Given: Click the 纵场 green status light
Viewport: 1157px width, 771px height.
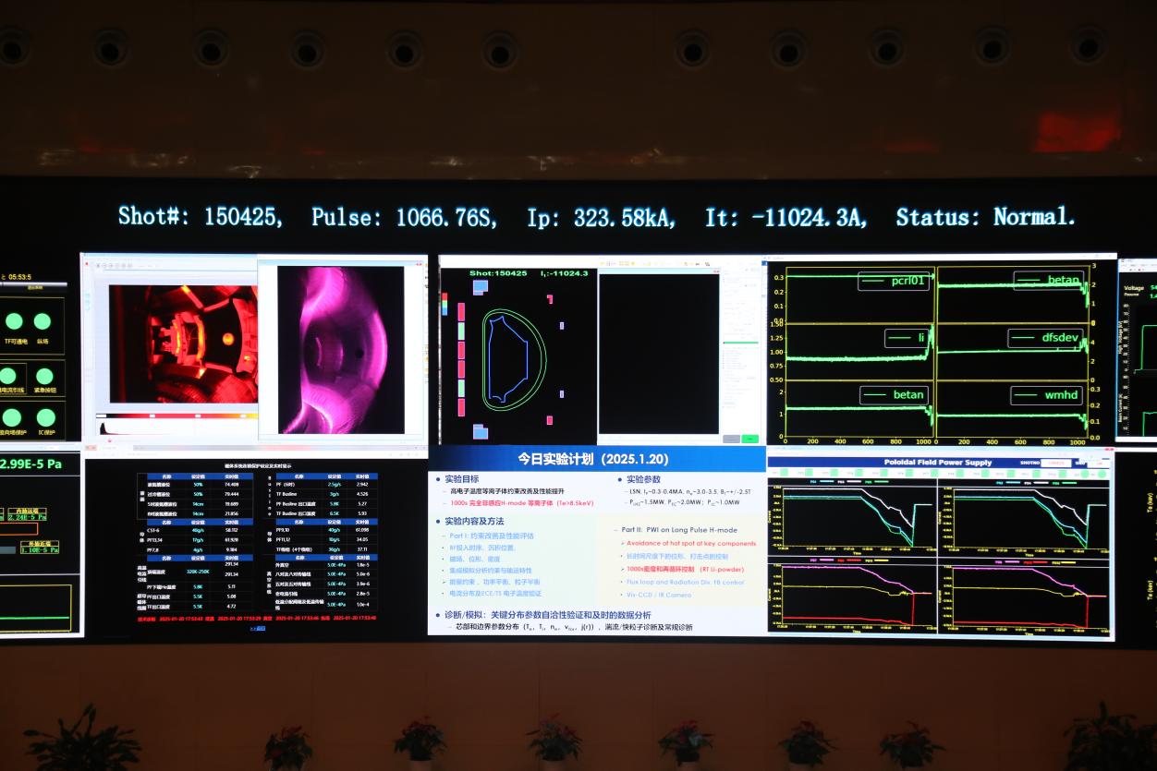Looking at the screenshot, I should [x=43, y=321].
